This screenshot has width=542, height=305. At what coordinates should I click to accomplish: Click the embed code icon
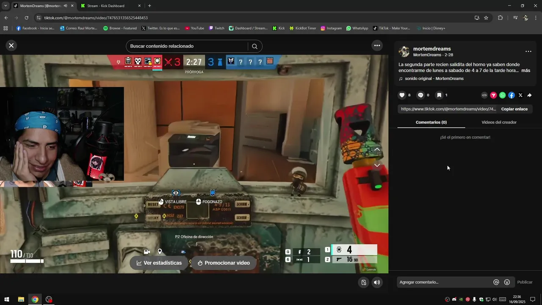(484, 95)
